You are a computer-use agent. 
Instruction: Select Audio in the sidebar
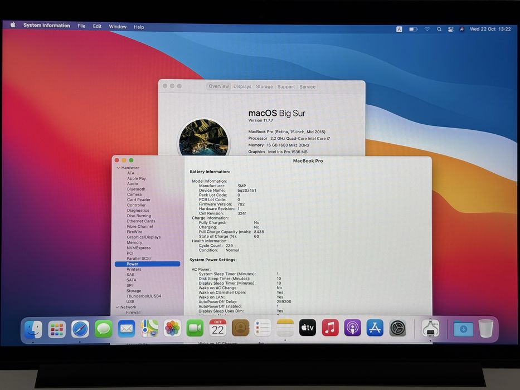pos(132,184)
